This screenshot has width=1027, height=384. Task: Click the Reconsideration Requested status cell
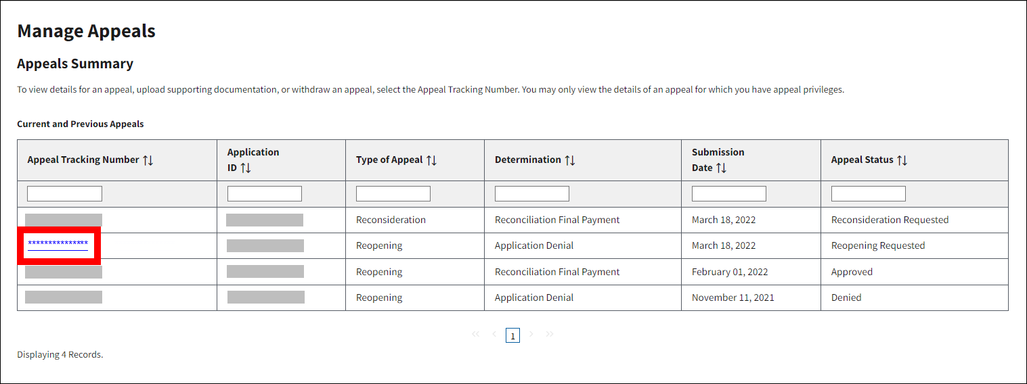pos(890,220)
